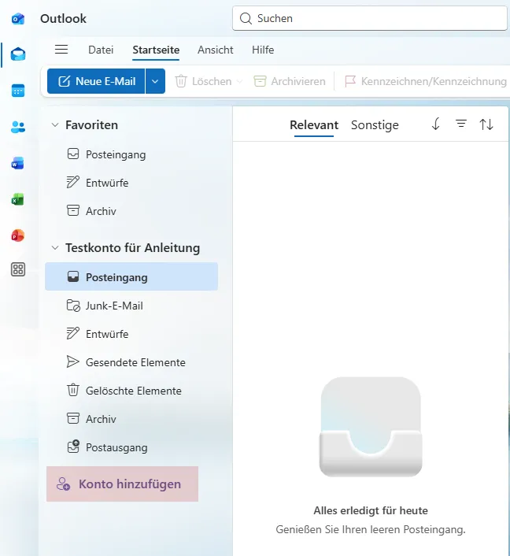The image size is (510, 556).
Task: Click the Favoriten section heading
Action: [92, 125]
